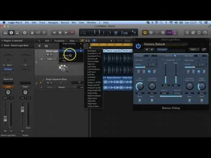
Task: Click the Flex show/hide button
Action: click(87, 41)
